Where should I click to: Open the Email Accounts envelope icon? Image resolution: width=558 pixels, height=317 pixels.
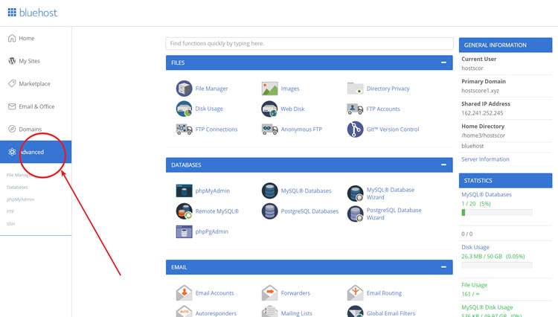coord(184,292)
